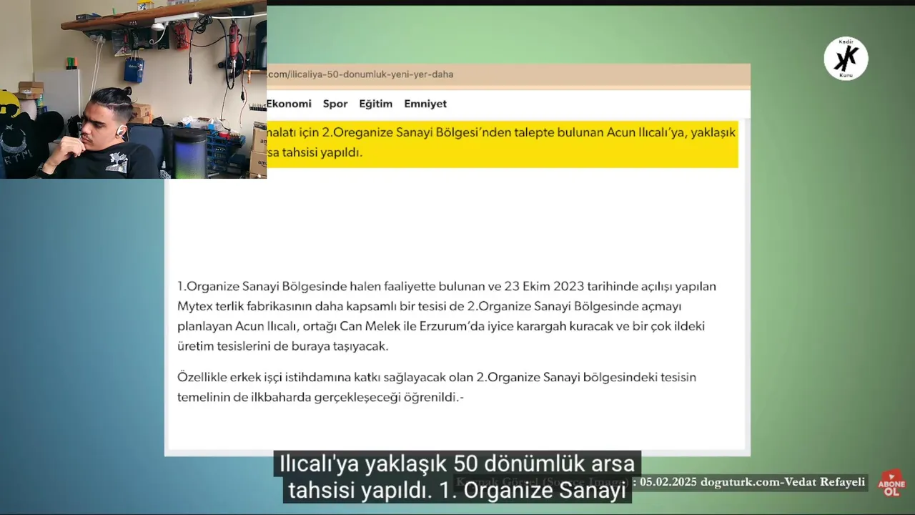Click the paragraph starting '1.Organize Sanayi Bölgesinde halen'
915x515 pixels.
447,316
